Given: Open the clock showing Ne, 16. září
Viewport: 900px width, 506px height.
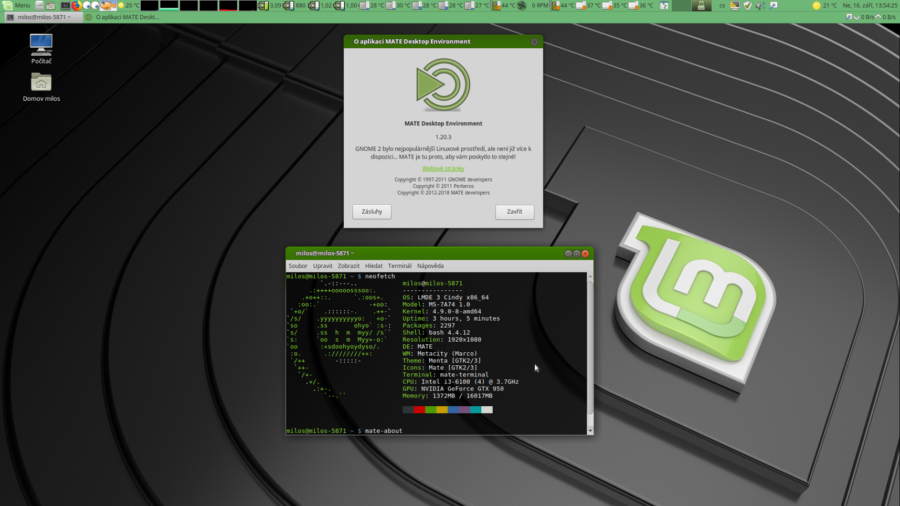Looking at the screenshot, I should [x=870, y=5].
